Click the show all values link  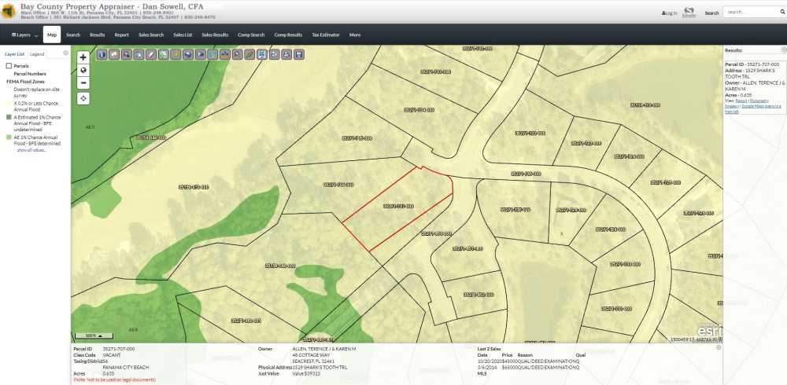click(x=32, y=149)
